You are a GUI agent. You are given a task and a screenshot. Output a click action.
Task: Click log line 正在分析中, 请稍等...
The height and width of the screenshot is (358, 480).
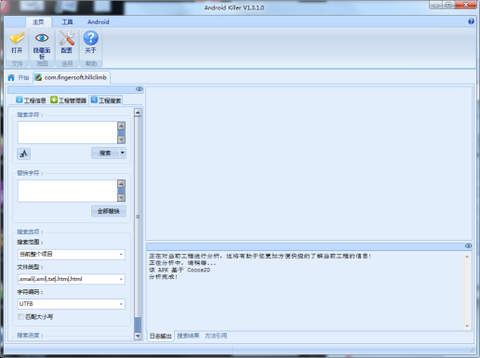coord(182,263)
